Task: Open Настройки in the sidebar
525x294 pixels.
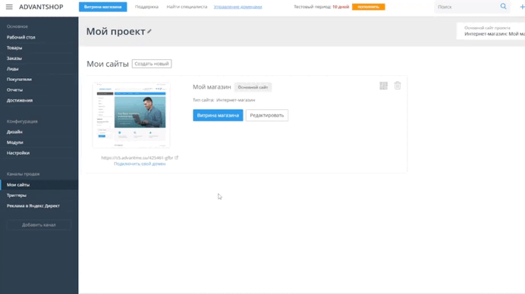Action: [18, 153]
